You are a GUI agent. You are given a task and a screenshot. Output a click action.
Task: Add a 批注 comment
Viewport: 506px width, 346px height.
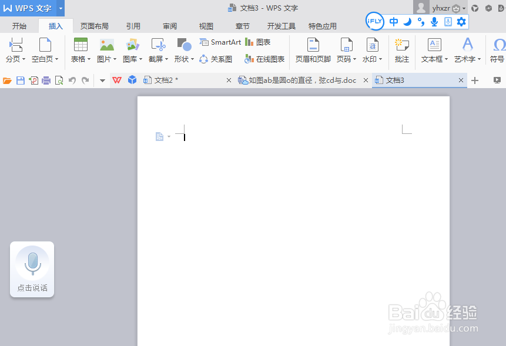point(402,50)
